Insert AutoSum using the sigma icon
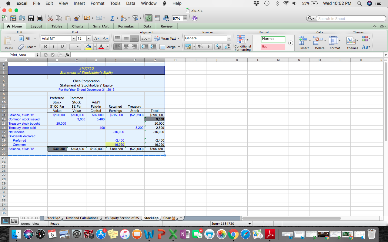 [x=112, y=18]
